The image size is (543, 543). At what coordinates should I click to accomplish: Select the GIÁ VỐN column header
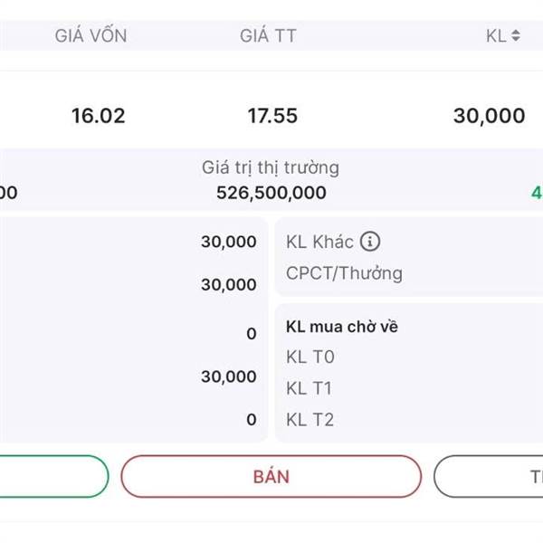pos(90,35)
